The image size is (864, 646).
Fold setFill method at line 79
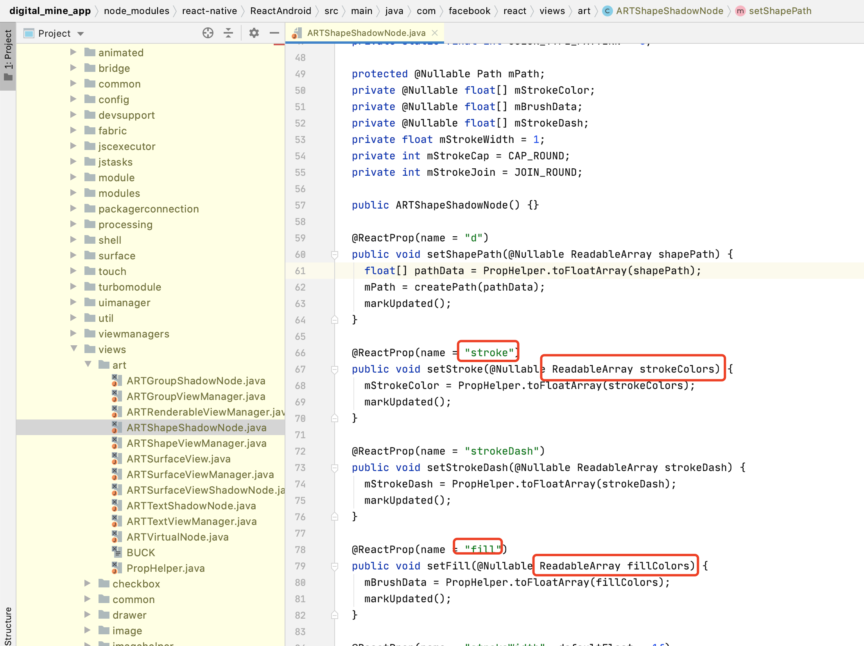[335, 566]
